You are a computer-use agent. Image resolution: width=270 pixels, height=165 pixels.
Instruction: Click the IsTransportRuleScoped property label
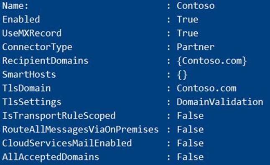[59, 116]
